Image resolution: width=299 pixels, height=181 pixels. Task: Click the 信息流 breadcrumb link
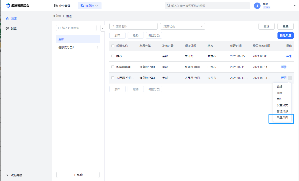point(57,16)
